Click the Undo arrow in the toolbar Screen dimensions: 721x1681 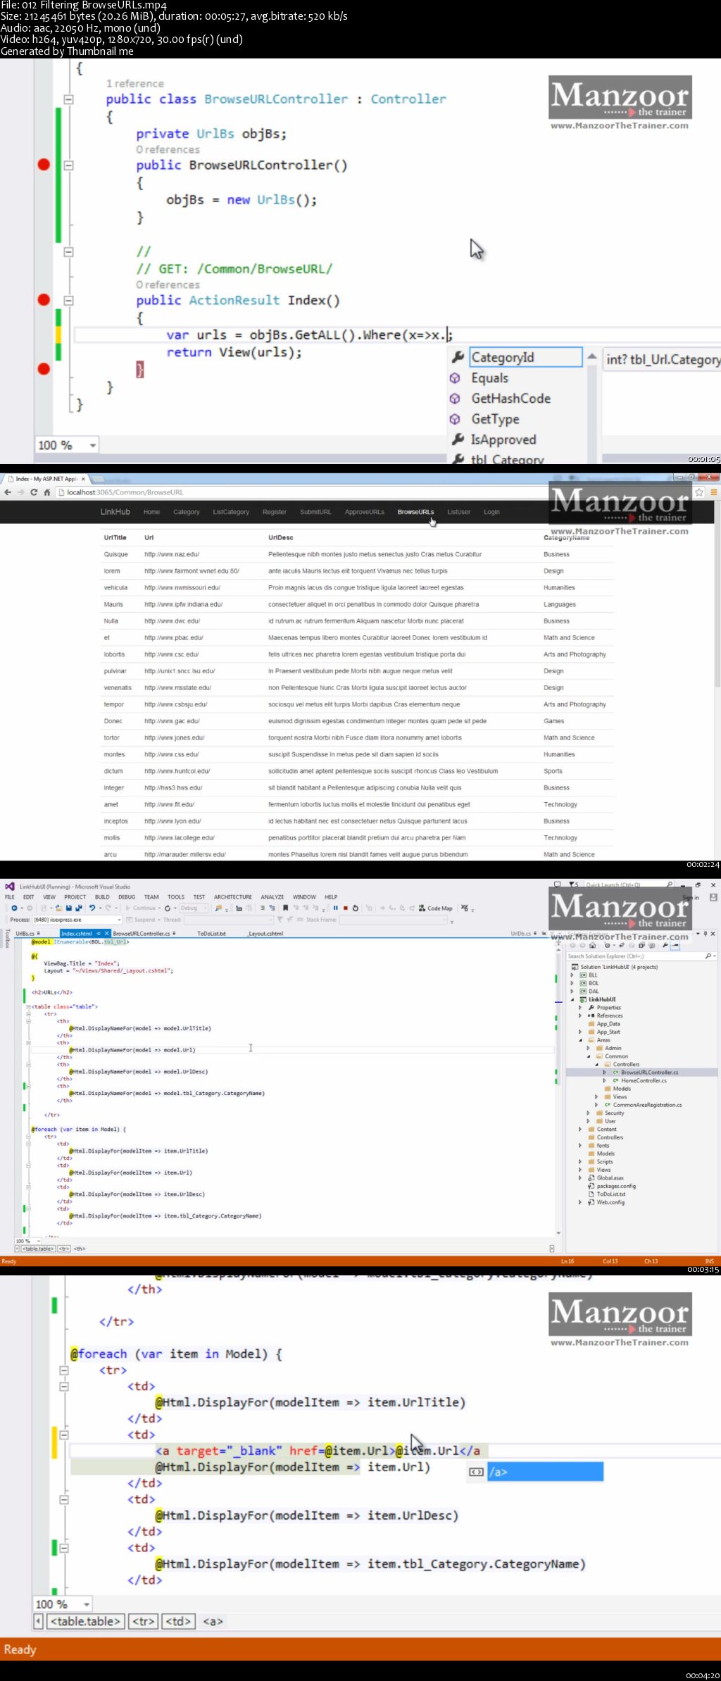click(92, 908)
